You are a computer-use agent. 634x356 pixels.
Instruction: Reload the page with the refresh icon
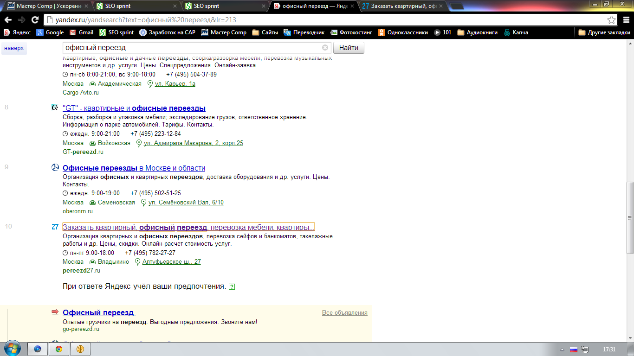point(35,20)
